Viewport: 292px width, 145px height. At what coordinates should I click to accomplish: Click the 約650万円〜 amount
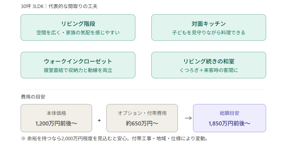tap(142, 123)
